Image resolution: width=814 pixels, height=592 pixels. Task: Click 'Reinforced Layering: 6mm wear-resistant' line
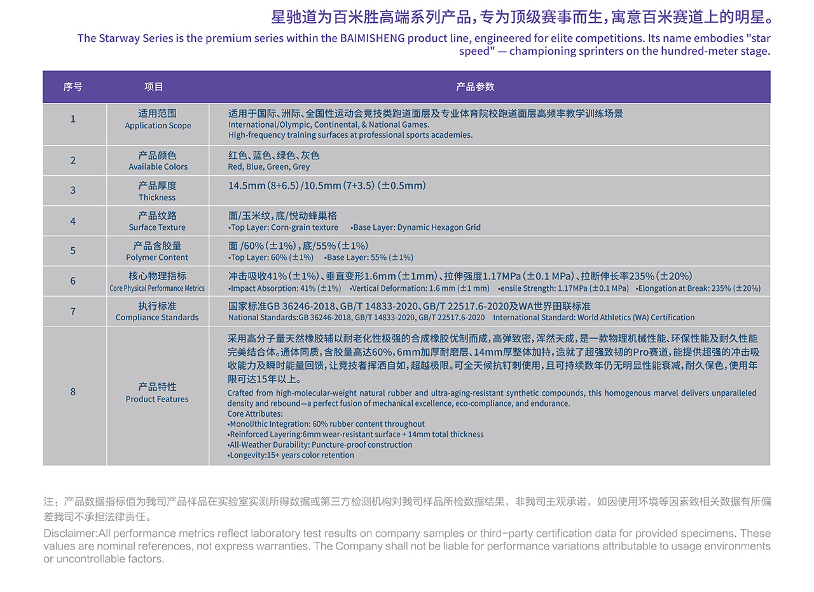(355, 434)
